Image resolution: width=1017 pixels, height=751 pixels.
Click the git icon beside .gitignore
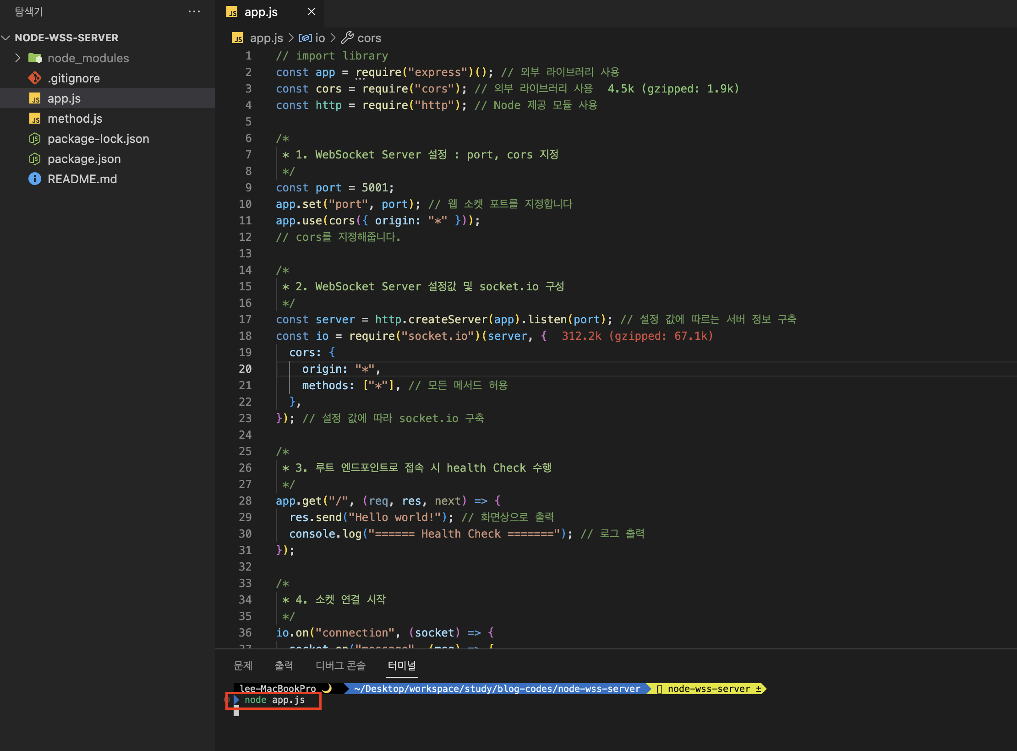(35, 78)
